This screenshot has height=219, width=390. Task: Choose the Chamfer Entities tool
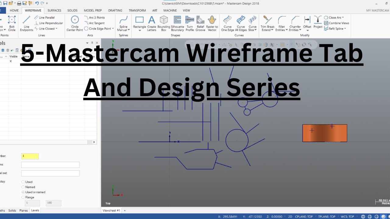click(x=295, y=24)
